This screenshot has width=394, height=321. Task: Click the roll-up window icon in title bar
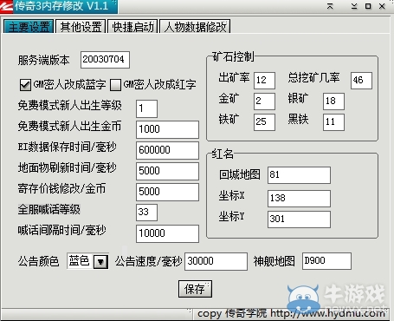pyautogui.click(x=330, y=6)
